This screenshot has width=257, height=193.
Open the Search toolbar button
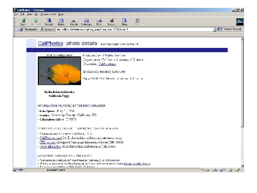74,22
